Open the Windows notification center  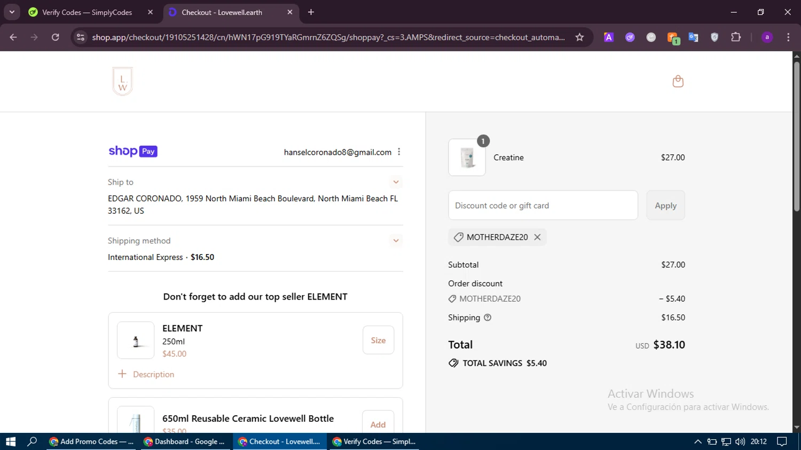[x=782, y=441]
